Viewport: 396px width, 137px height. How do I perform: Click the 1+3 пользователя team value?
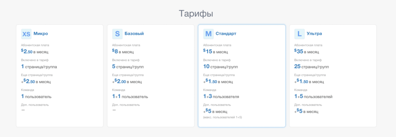221,96
